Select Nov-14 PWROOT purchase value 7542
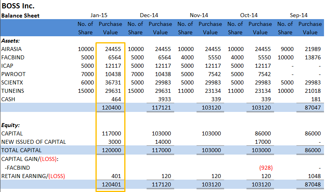 (x=215, y=74)
